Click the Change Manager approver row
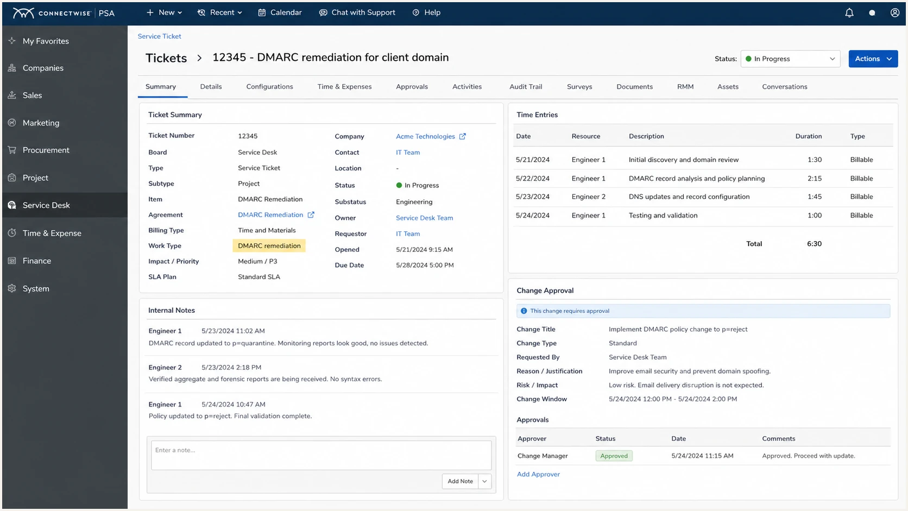Image resolution: width=908 pixels, height=511 pixels. [x=703, y=456]
